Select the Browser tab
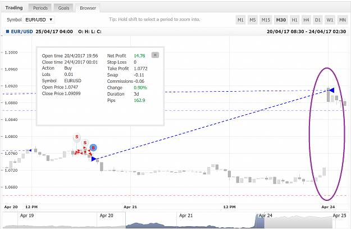This screenshot has height=229, width=351. click(x=88, y=8)
